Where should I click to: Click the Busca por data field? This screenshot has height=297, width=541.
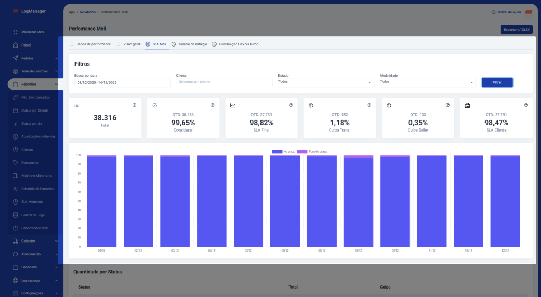click(x=122, y=83)
